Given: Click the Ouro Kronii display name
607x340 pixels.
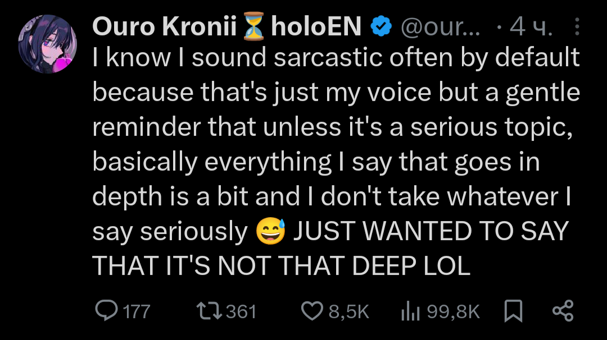Looking at the screenshot, I should pyautogui.click(x=164, y=26).
